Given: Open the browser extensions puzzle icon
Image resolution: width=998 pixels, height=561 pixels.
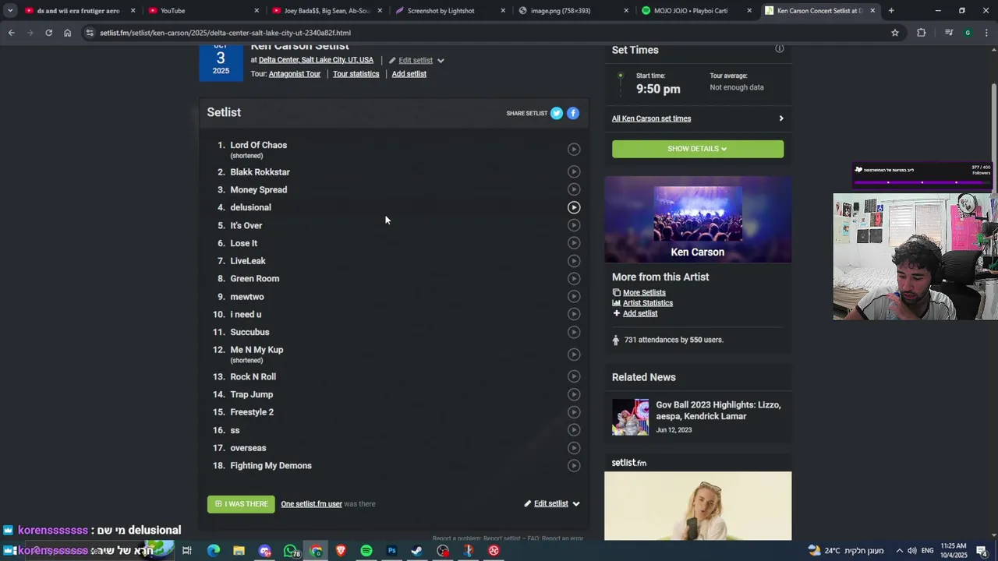Looking at the screenshot, I should pos(922,33).
